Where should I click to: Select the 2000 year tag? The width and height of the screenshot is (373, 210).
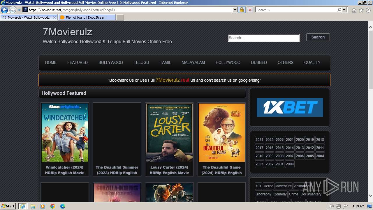(x=290, y=164)
